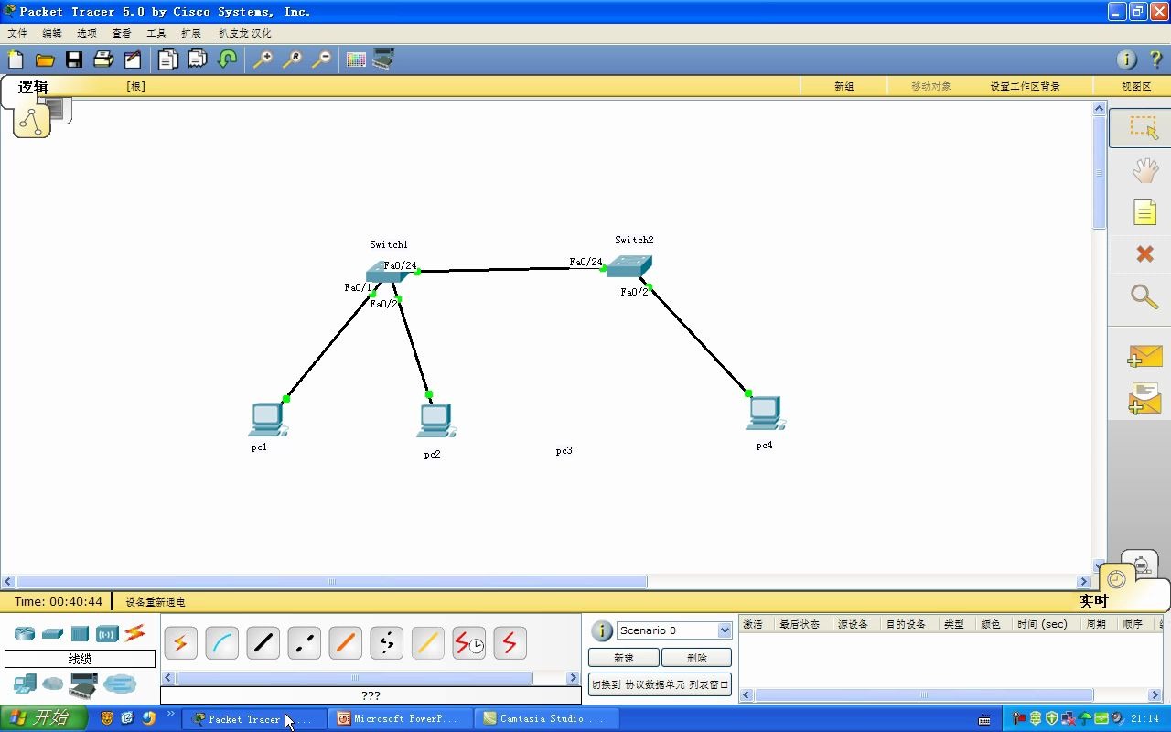Add a complex PDU envelope

point(1144,398)
